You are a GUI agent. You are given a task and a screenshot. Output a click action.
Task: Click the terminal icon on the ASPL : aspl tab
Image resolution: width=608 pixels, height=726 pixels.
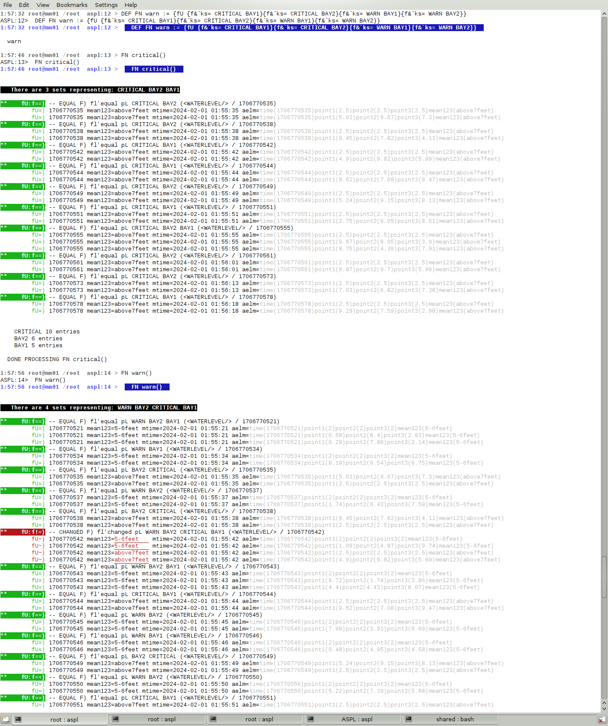pyautogui.click(x=311, y=719)
